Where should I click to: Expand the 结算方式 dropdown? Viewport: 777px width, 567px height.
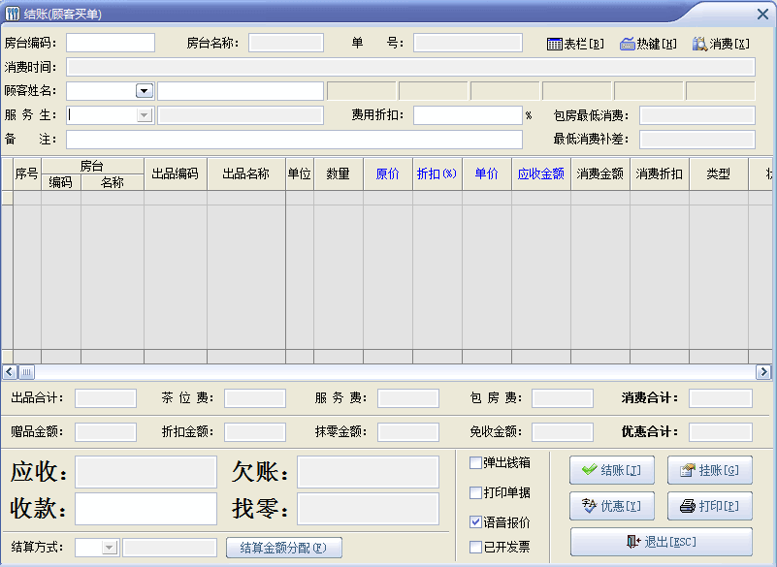click(x=109, y=548)
